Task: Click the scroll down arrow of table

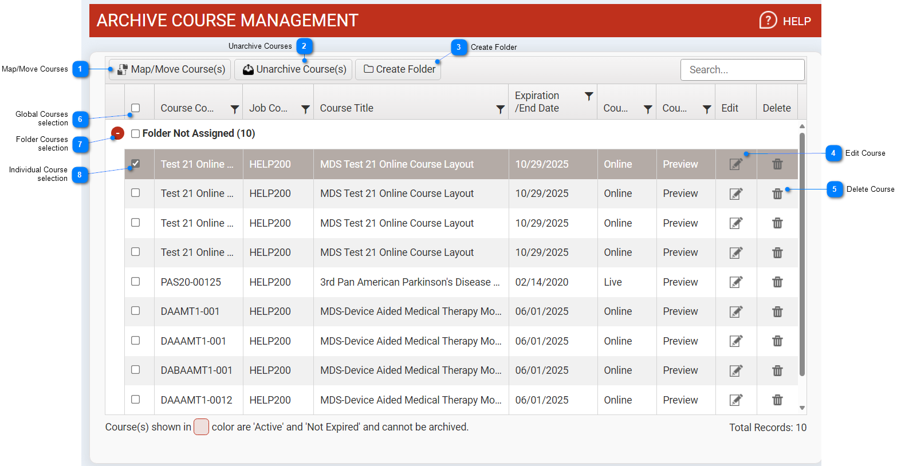Action: 802,408
